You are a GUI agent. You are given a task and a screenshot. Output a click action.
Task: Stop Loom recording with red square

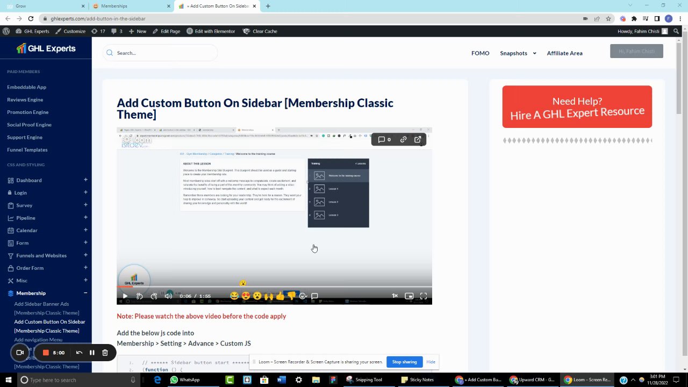[x=46, y=353]
